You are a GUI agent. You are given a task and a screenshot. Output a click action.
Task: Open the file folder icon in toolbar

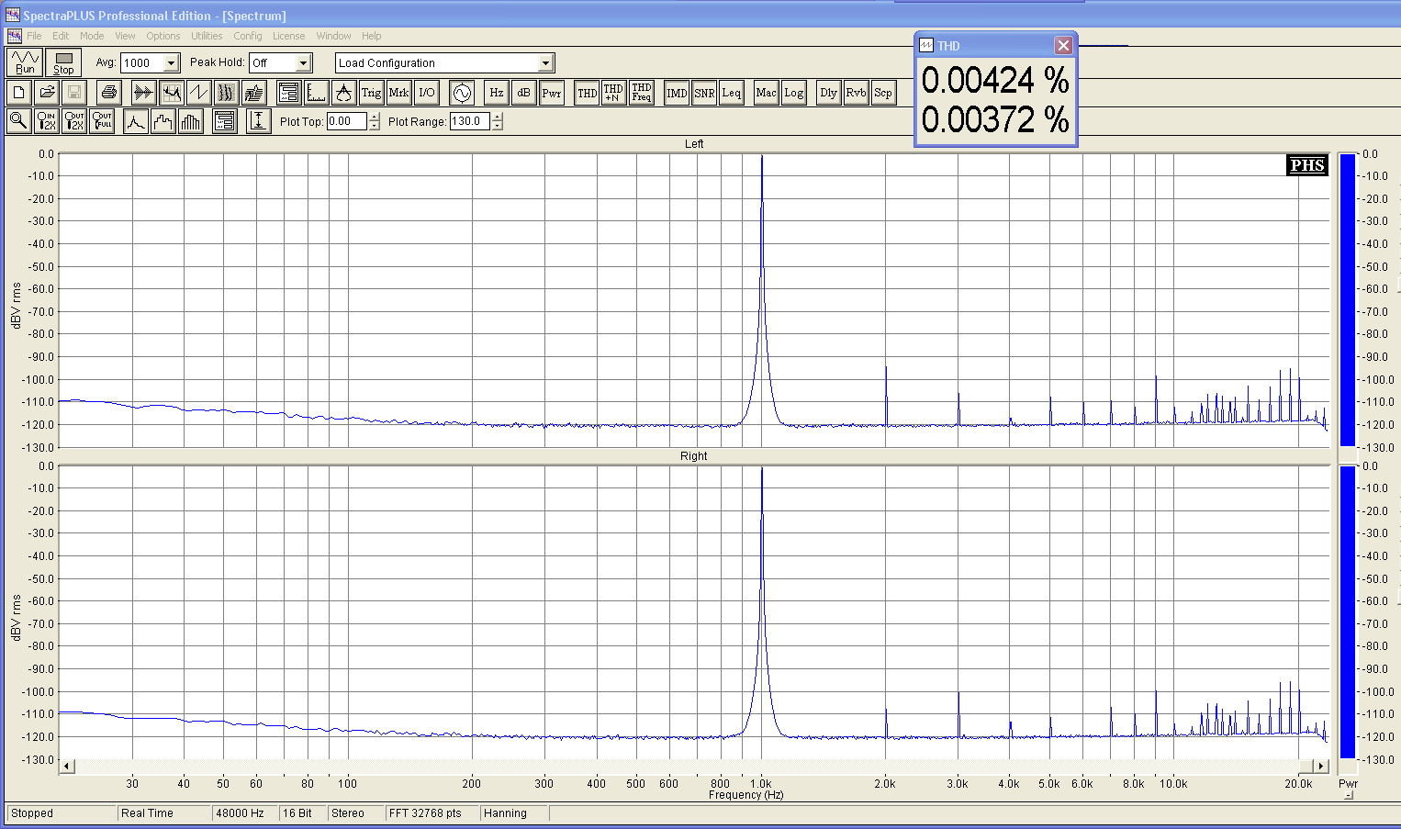pyautogui.click(x=47, y=93)
